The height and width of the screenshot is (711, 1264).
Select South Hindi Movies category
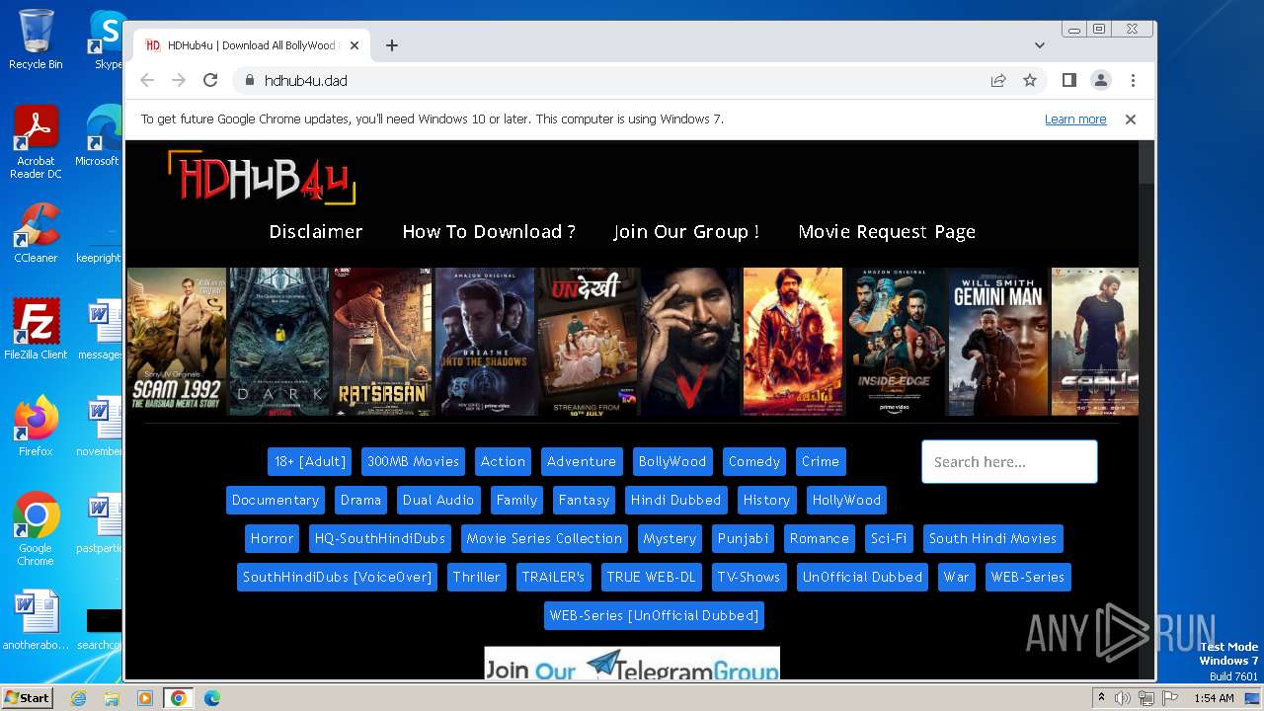point(992,538)
